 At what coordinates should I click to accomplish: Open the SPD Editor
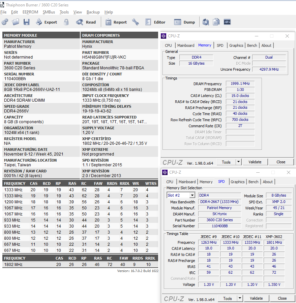155,22
